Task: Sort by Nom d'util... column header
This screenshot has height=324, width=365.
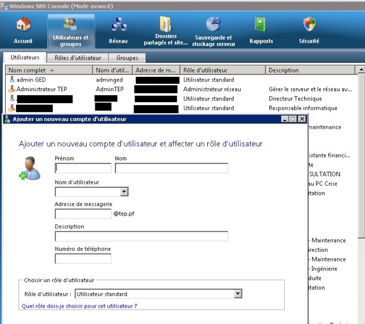Action: [x=113, y=70]
